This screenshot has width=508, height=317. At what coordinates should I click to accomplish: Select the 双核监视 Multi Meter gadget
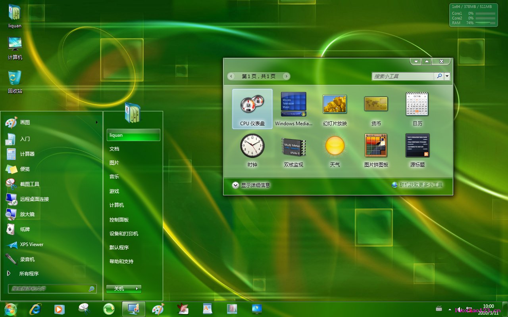293,147
